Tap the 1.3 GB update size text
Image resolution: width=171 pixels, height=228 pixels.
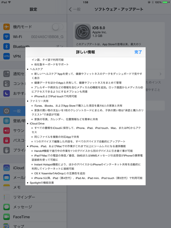[x=97, y=36]
